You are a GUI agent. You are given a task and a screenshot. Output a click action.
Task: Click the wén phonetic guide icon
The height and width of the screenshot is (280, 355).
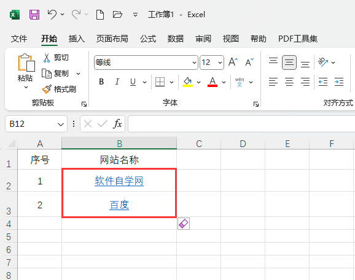pos(240,82)
